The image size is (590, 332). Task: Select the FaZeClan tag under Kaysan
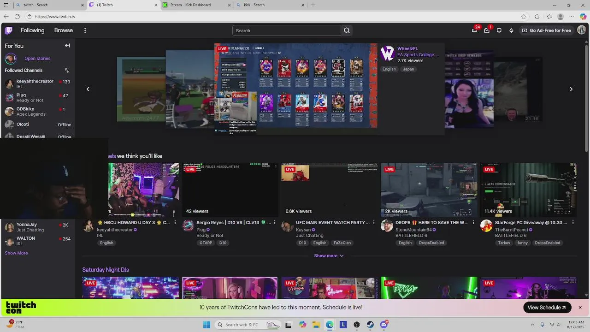(342, 243)
